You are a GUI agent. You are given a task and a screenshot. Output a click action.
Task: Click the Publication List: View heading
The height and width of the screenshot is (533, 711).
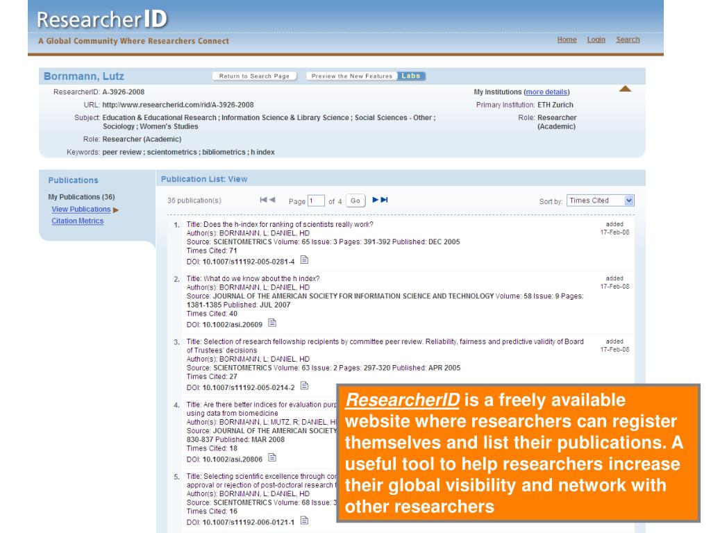click(x=204, y=179)
